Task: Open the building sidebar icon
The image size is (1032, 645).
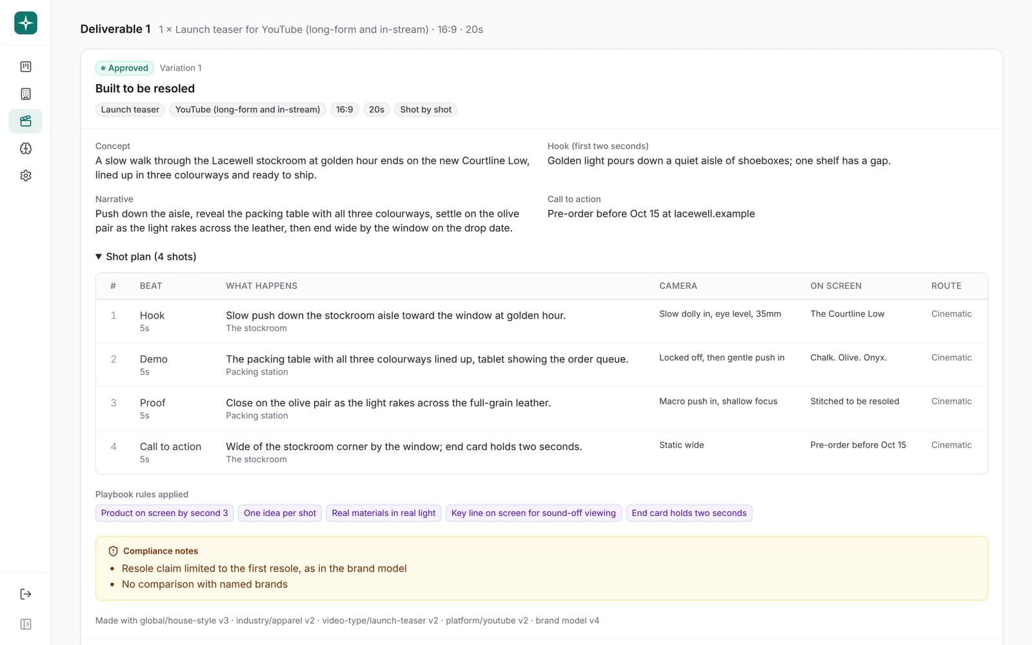Action: (26, 94)
